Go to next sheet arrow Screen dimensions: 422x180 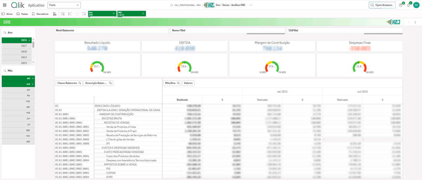415,22
